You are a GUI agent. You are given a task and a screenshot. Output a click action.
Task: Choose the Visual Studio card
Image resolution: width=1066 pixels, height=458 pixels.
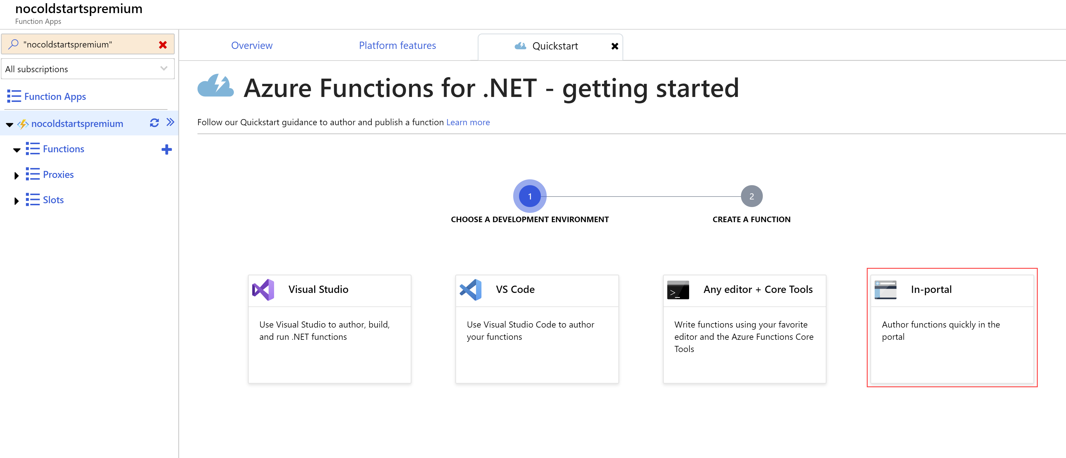[x=329, y=329]
